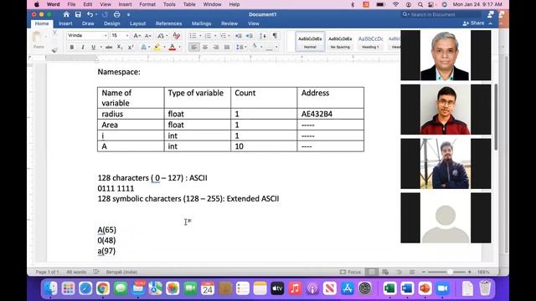Toggle underline formatting
The image size is (536, 301).
(x=93, y=47)
